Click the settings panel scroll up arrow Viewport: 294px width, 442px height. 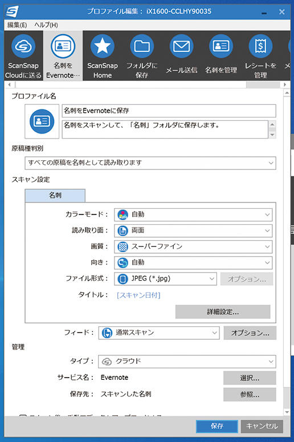pyautogui.click(x=287, y=93)
